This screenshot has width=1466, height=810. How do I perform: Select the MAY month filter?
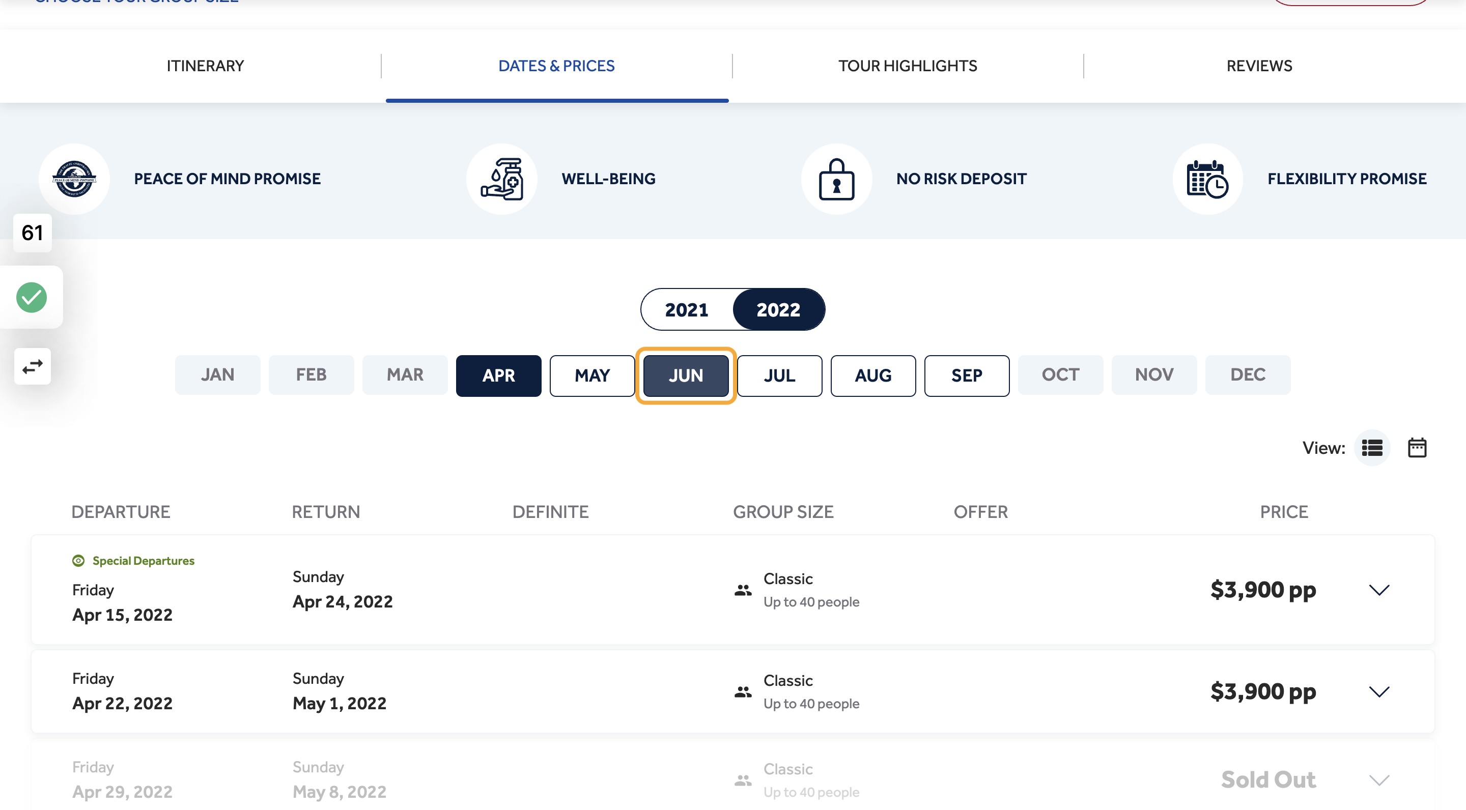click(592, 375)
